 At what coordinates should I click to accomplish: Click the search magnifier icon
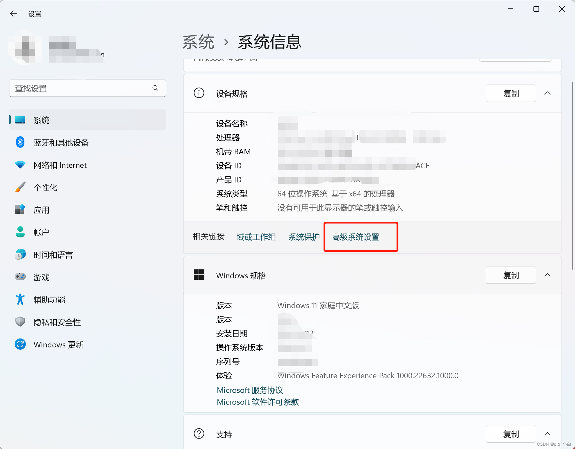point(156,88)
